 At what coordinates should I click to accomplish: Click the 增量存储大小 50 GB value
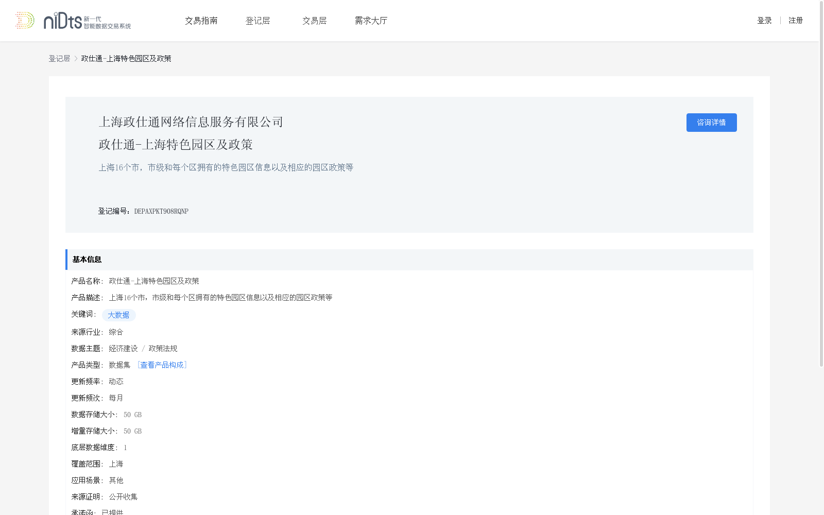(x=132, y=431)
